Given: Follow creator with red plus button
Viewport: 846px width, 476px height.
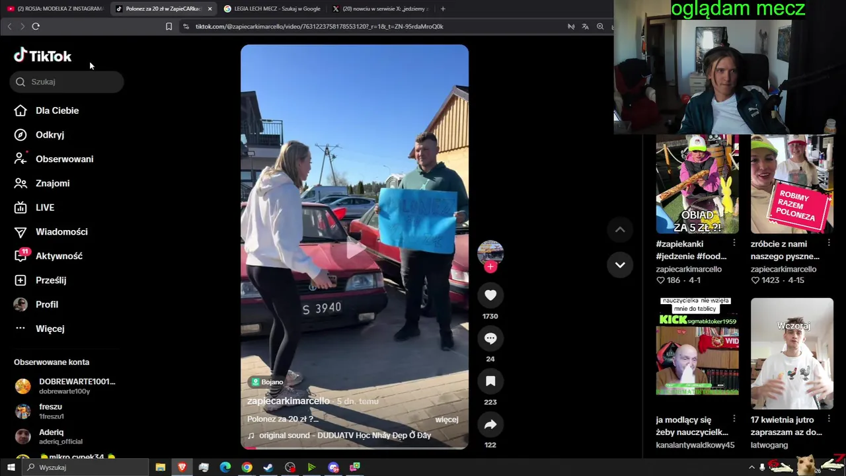Looking at the screenshot, I should click(490, 267).
